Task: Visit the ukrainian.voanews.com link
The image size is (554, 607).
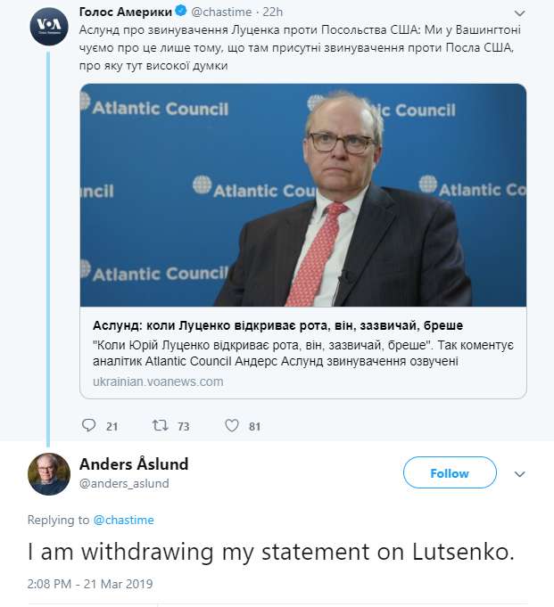Action: pos(158,381)
